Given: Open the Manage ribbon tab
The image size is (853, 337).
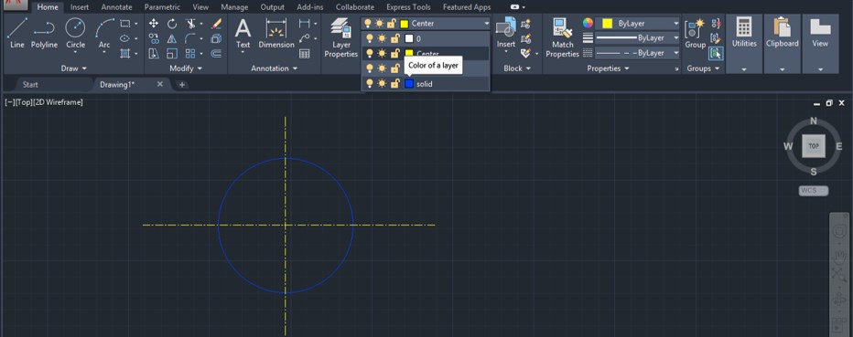Looking at the screenshot, I should coord(234,7).
